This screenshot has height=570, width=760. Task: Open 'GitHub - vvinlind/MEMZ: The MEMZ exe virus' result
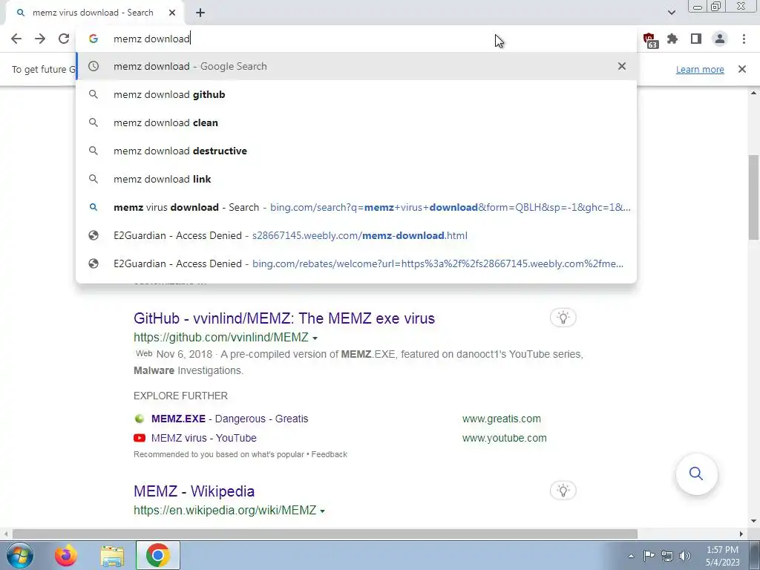284,318
